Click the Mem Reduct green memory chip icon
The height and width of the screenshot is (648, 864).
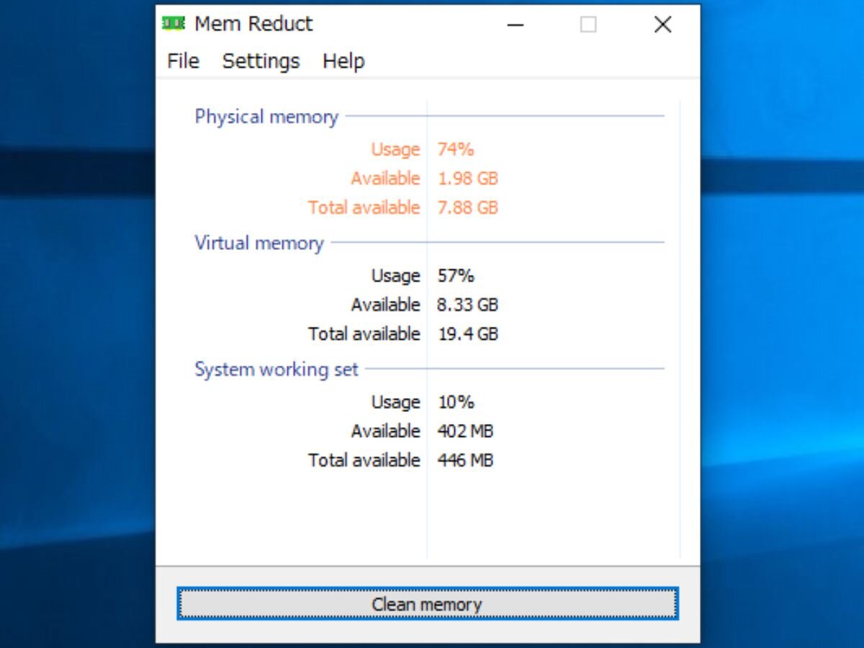click(174, 24)
